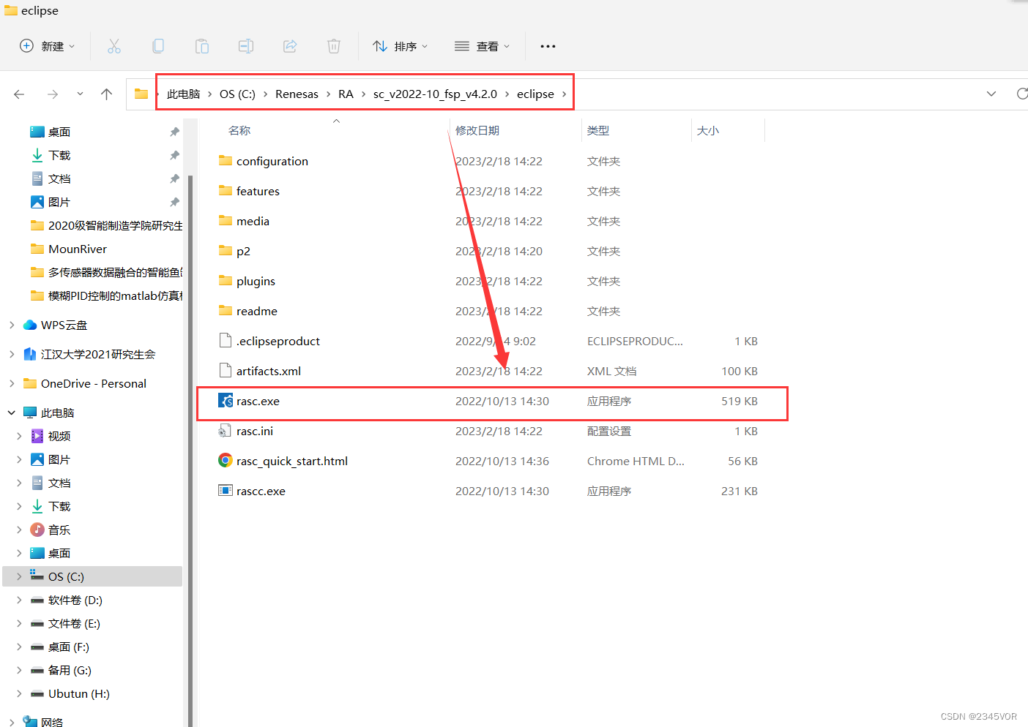
Task: Click eclipse in the address breadcrumb
Action: 535,94
